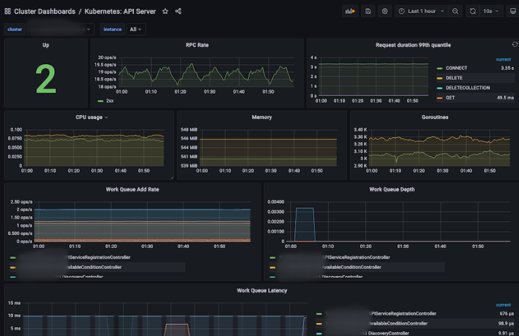Refresh the dashboard using the refresh icon

(x=472, y=11)
